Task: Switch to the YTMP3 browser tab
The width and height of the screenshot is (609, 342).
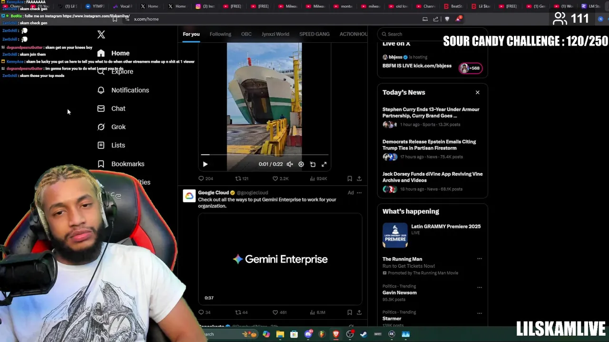Action: coord(96,6)
